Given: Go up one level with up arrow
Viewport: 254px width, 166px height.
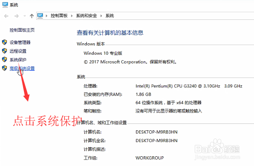Looking at the screenshot, I should point(32,16).
